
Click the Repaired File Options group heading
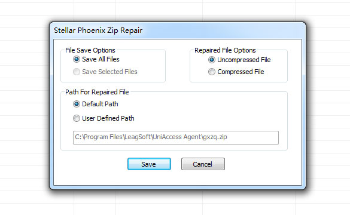225,50
